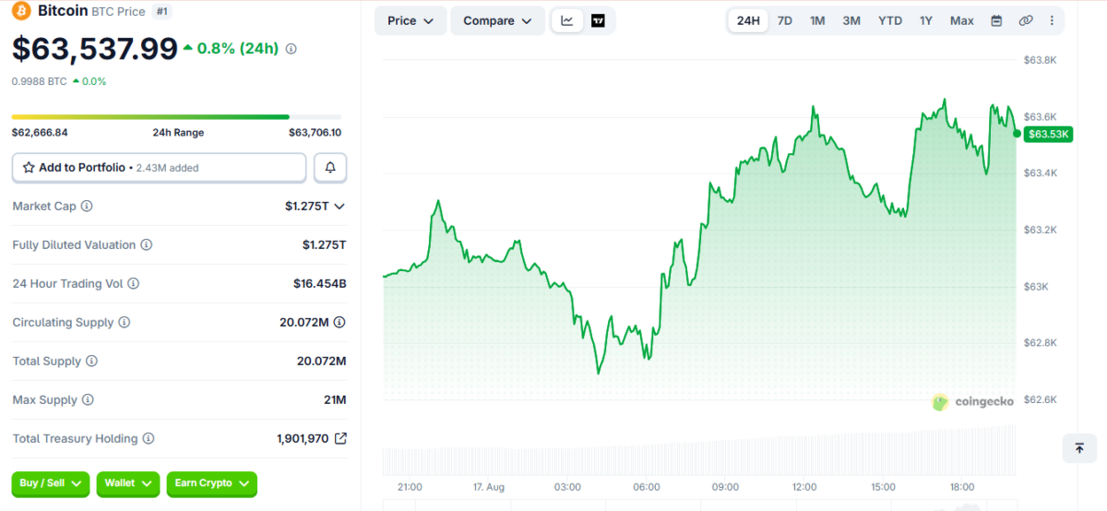Screen dimensions: 1107x511
Task: Click the $63.53K current price marker
Action: click(1048, 134)
